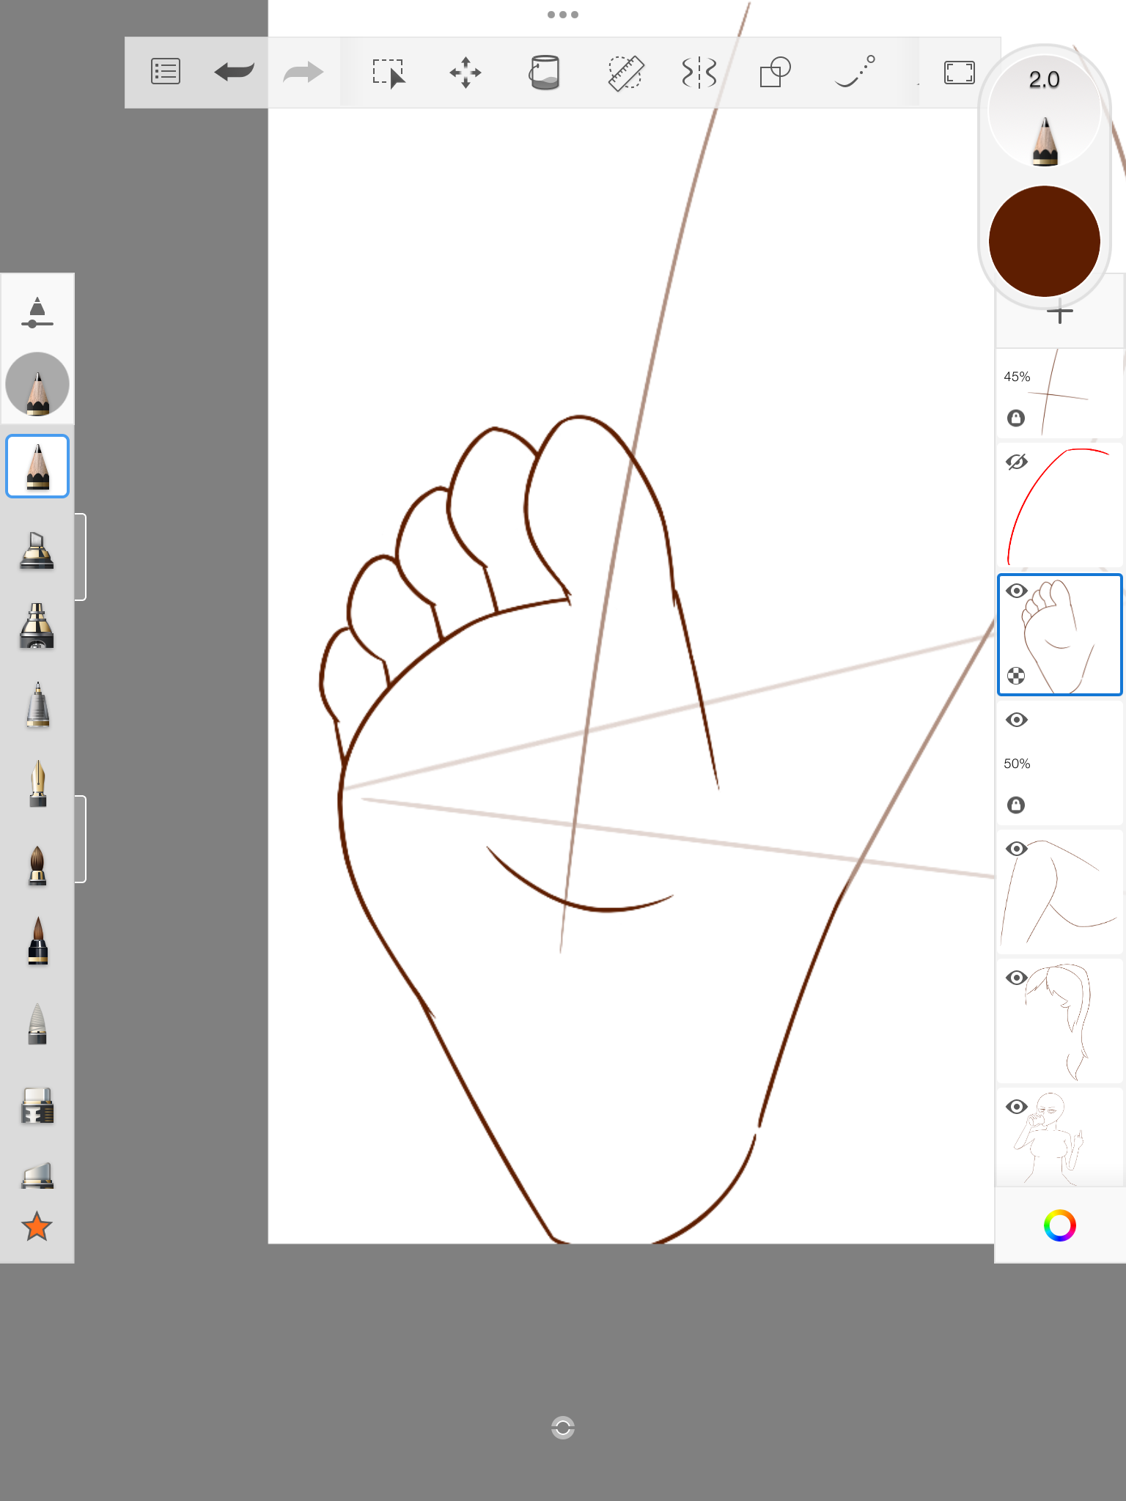Unlock the 50% opacity layer
This screenshot has height=1501, width=1126.
point(1016,805)
